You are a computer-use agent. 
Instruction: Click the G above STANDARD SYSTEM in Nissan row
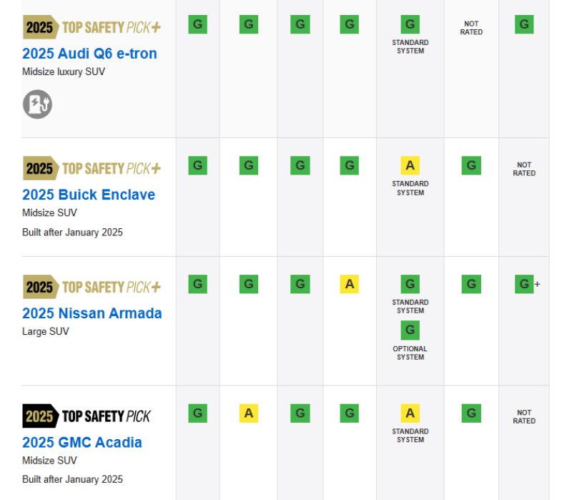tap(410, 284)
